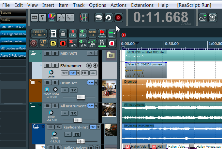Click the red S solo-all icon
Image resolution: width=222 pixels, height=149 pixels.
[x=63, y=43]
